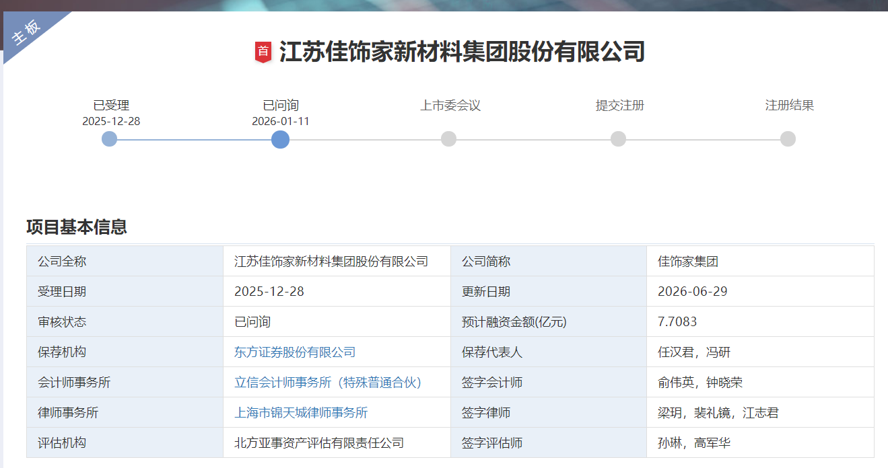Image resolution: width=888 pixels, height=468 pixels.
Task: Click the 公司简称 table header cell
Action: [549, 262]
